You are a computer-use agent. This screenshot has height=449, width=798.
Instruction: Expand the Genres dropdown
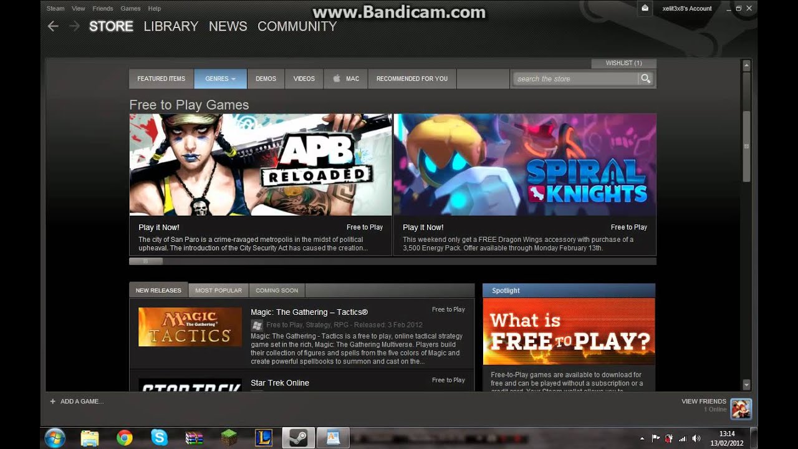click(x=220, y=79)
